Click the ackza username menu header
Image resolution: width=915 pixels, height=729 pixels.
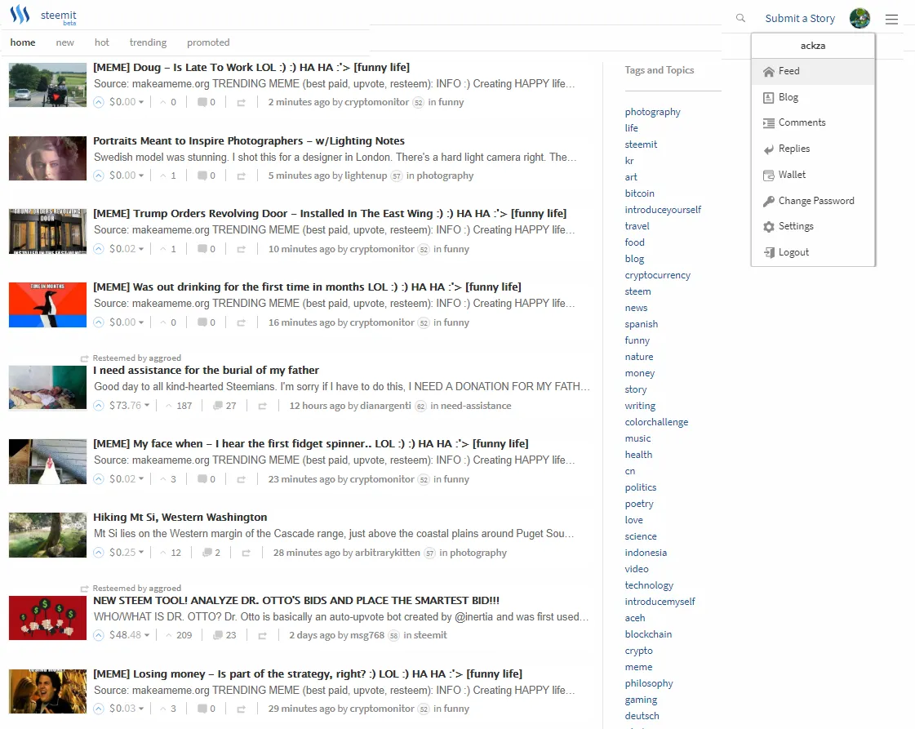tap(813, 46)
